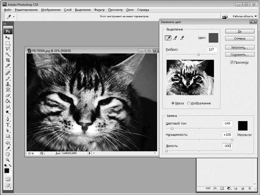Viewport: 260px width, 195px height.
Task: Open document status bar info arrow
Action: [x=90, y=153]
